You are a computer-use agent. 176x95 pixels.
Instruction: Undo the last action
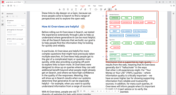tap(14, 6)
